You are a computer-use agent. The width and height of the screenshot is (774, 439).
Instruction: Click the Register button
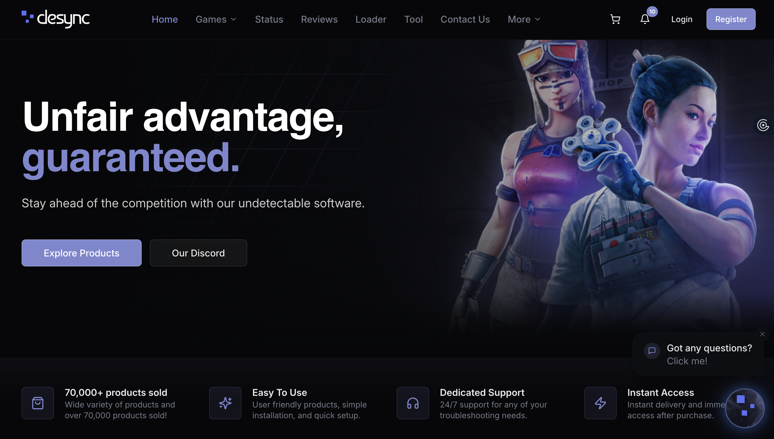(x=731, y=19)
